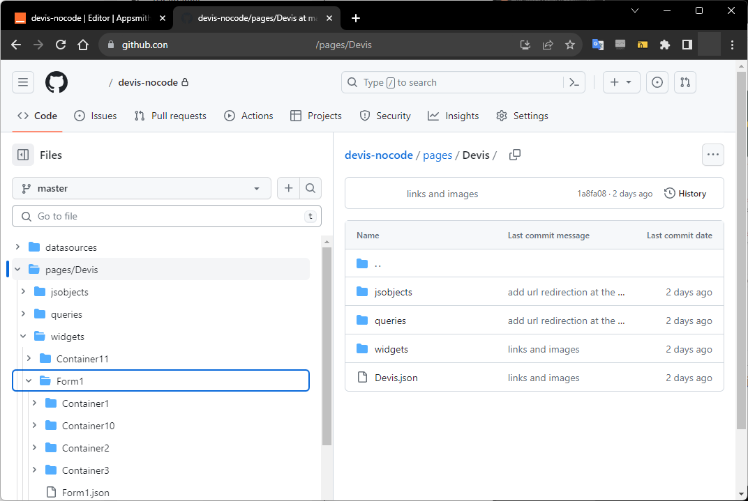Screen dimensions: 748x501
Task: Expand the datasources folder in tree
Action: 17,247
